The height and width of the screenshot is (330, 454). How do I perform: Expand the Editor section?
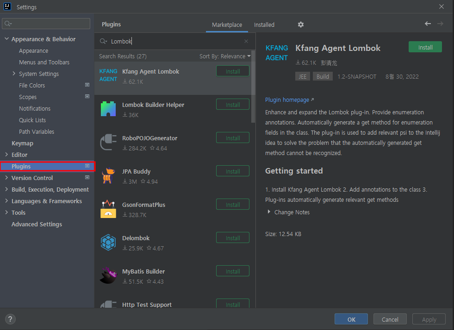(6, 155)
